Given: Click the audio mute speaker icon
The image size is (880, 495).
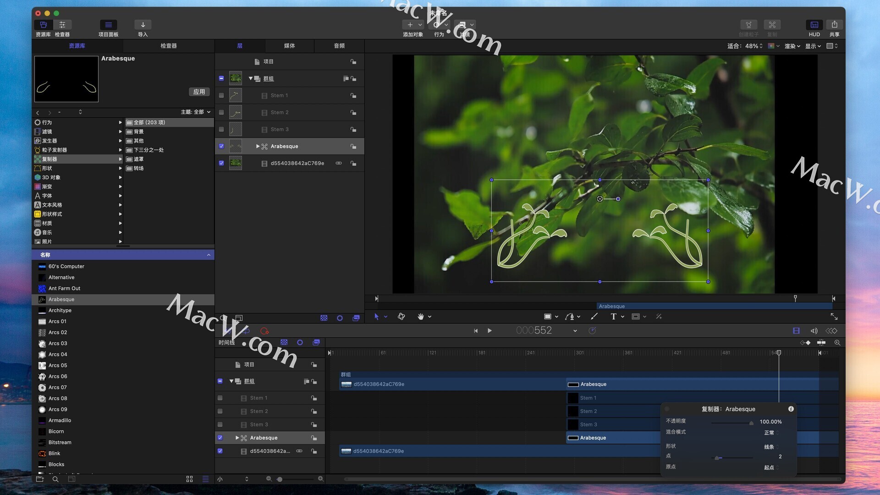Looking at the screenshot, I should 814,331.
